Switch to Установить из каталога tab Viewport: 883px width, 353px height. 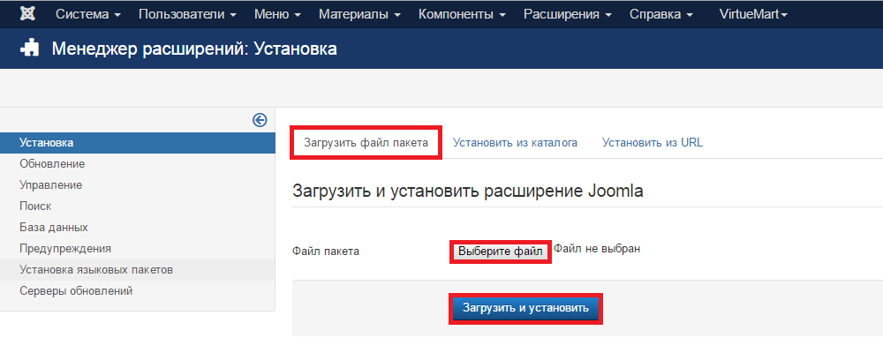pos(516,142)
